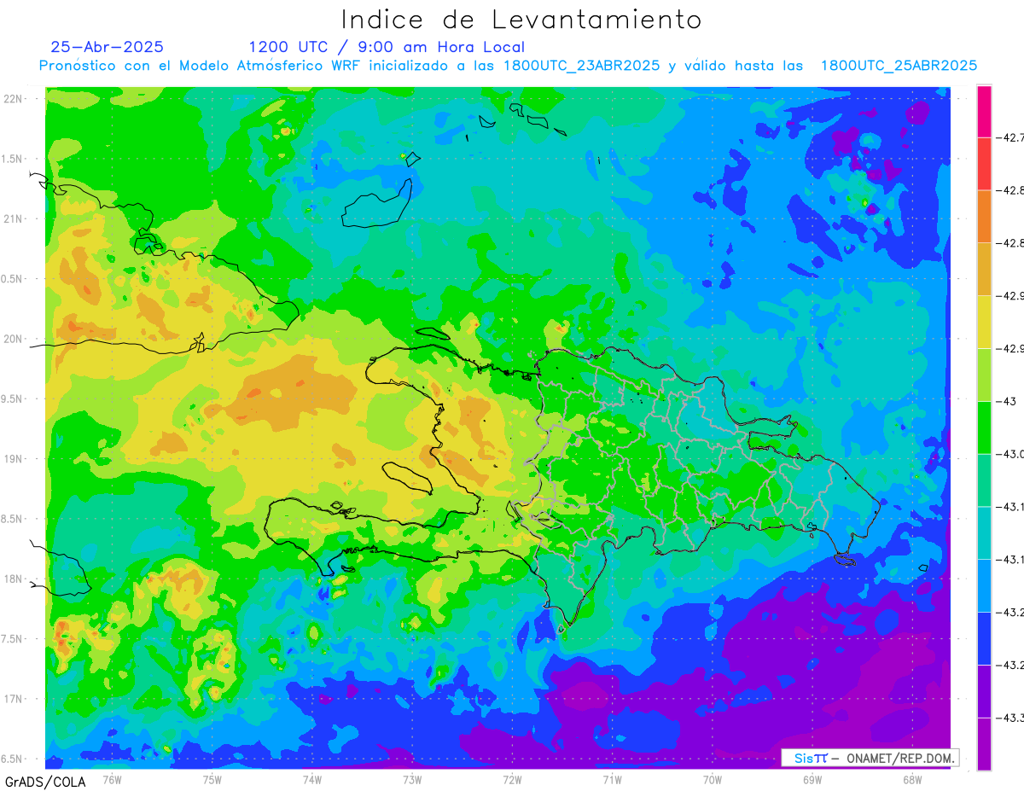Click the red swatch in the color scale
Screen dimensions: 1024x791
984,164
